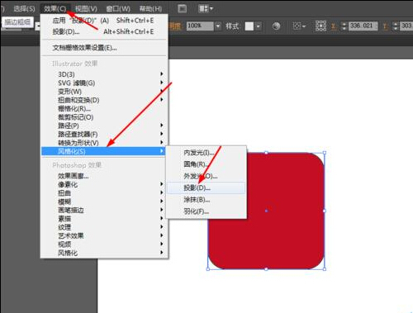Click the arrange documents icon in menu bar
413x313 pixels.
206,9
